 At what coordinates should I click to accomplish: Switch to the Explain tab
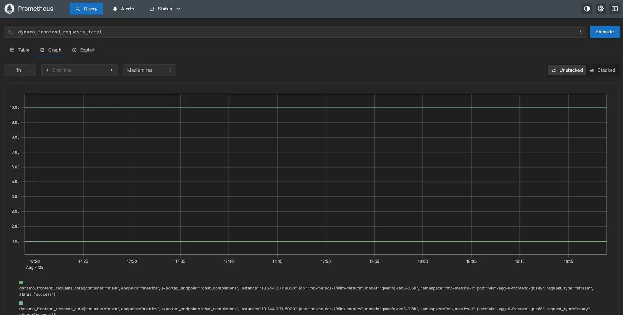(x=84, y=50)
